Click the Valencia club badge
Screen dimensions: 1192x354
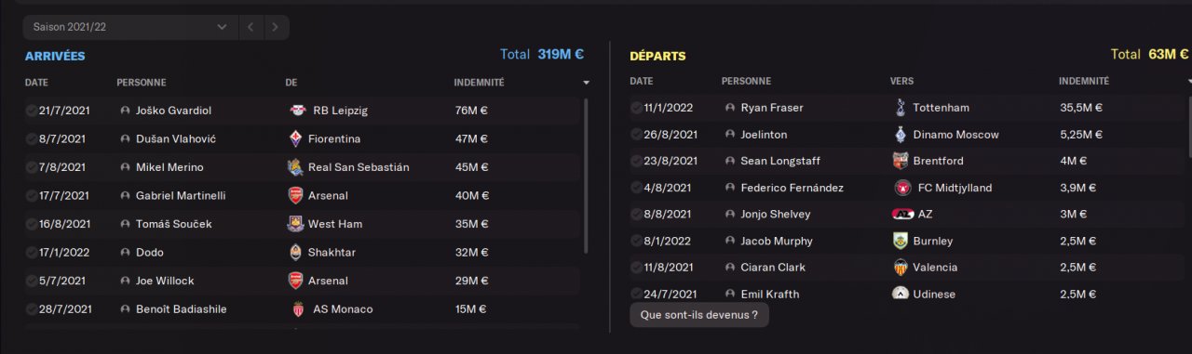pyautogui.click(x=901, y=268)
